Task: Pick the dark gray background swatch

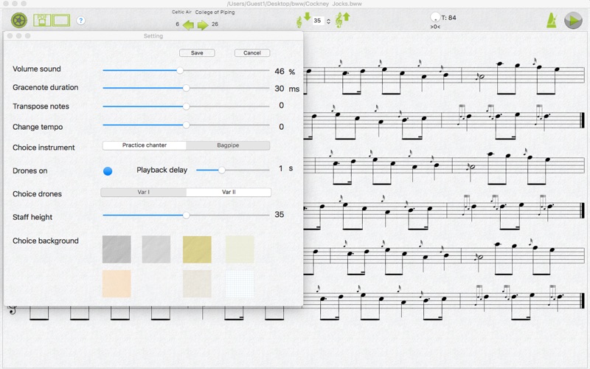Action: [x=117, y=249]
